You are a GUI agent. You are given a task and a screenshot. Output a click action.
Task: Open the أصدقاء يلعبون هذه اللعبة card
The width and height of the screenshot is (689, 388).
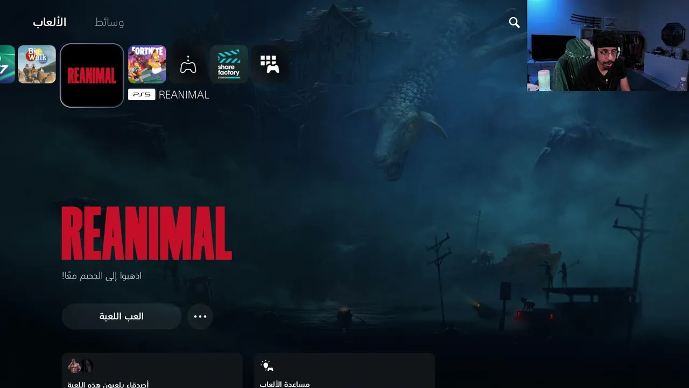point(152,371)
